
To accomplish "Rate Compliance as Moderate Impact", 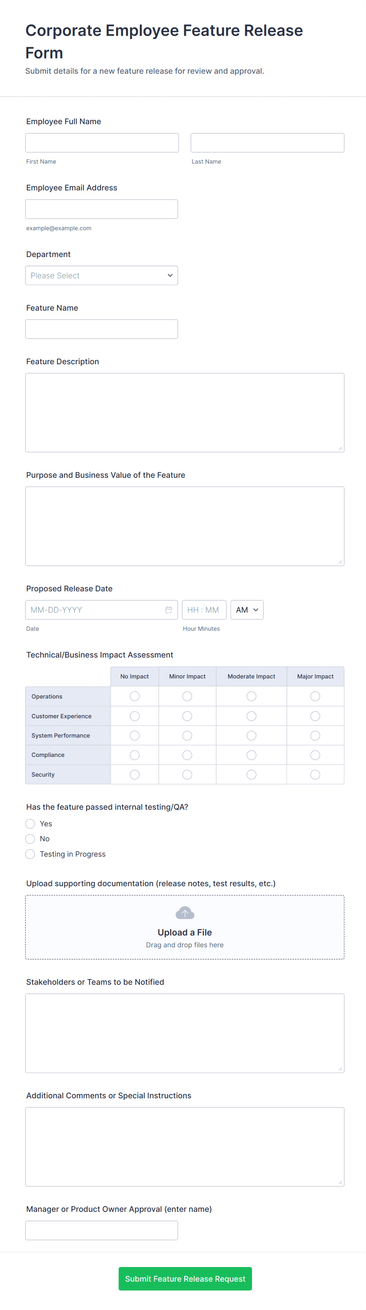I will tap(251, 755).
